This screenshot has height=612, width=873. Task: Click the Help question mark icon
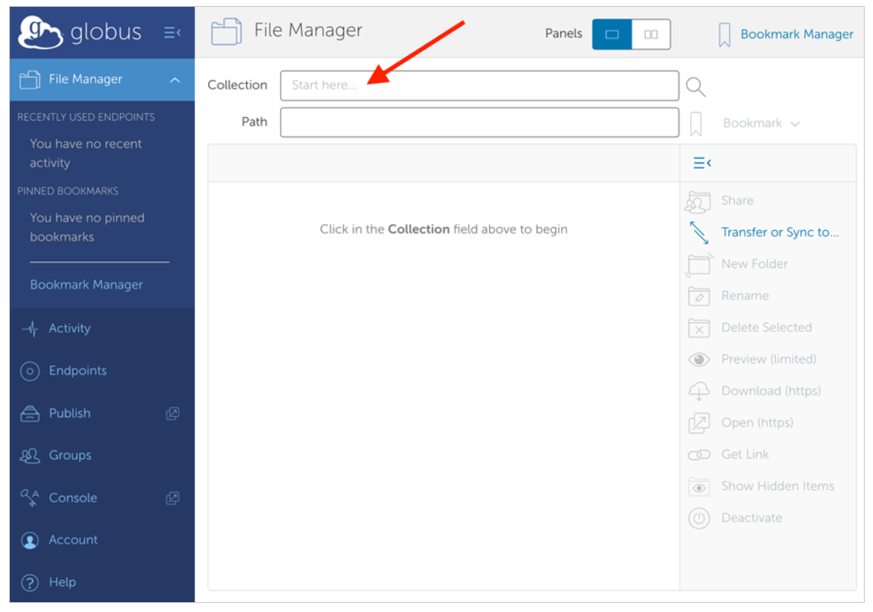(x=30, y=583)
